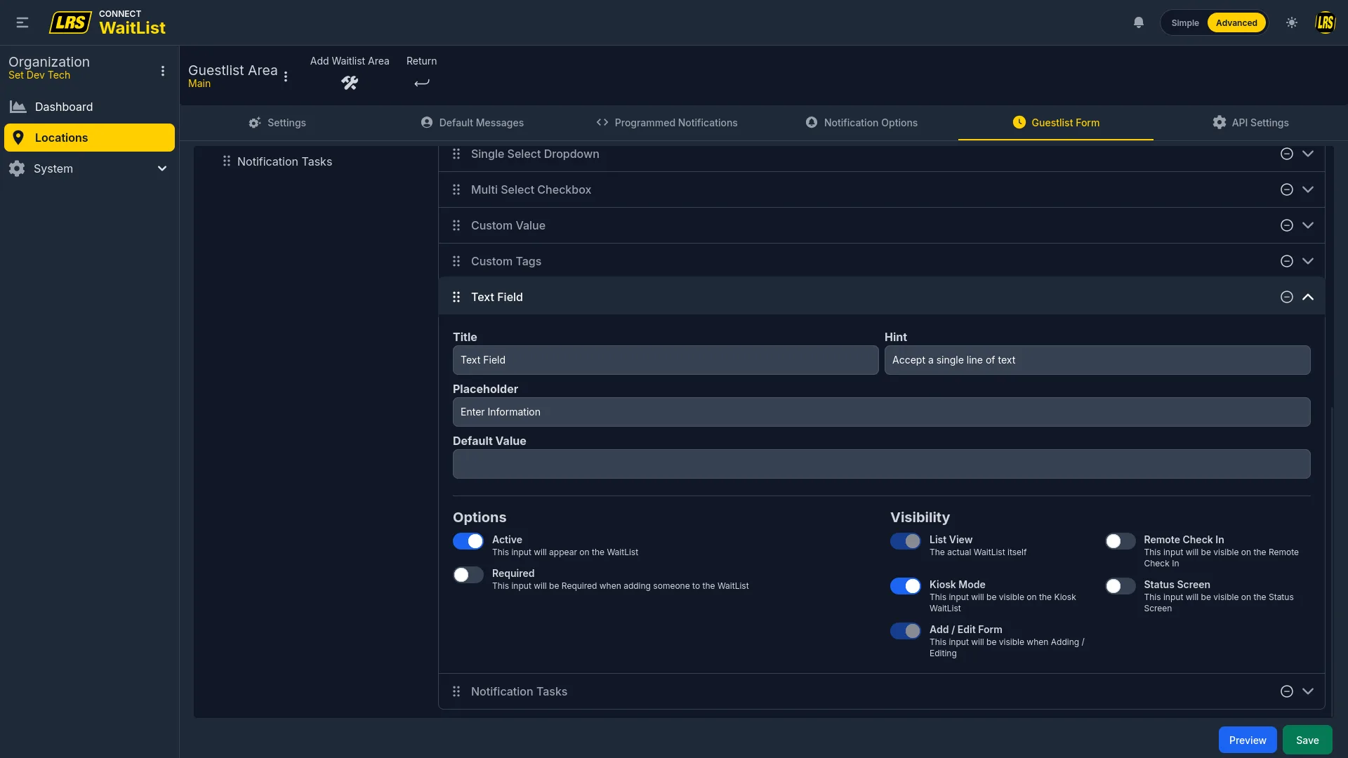This screenshot has width=1348, height=758.
Task: Click the Main area label
Action: point(199,84)
